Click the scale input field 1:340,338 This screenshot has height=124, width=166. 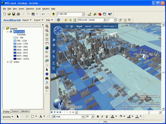click(x=69, y=14)
